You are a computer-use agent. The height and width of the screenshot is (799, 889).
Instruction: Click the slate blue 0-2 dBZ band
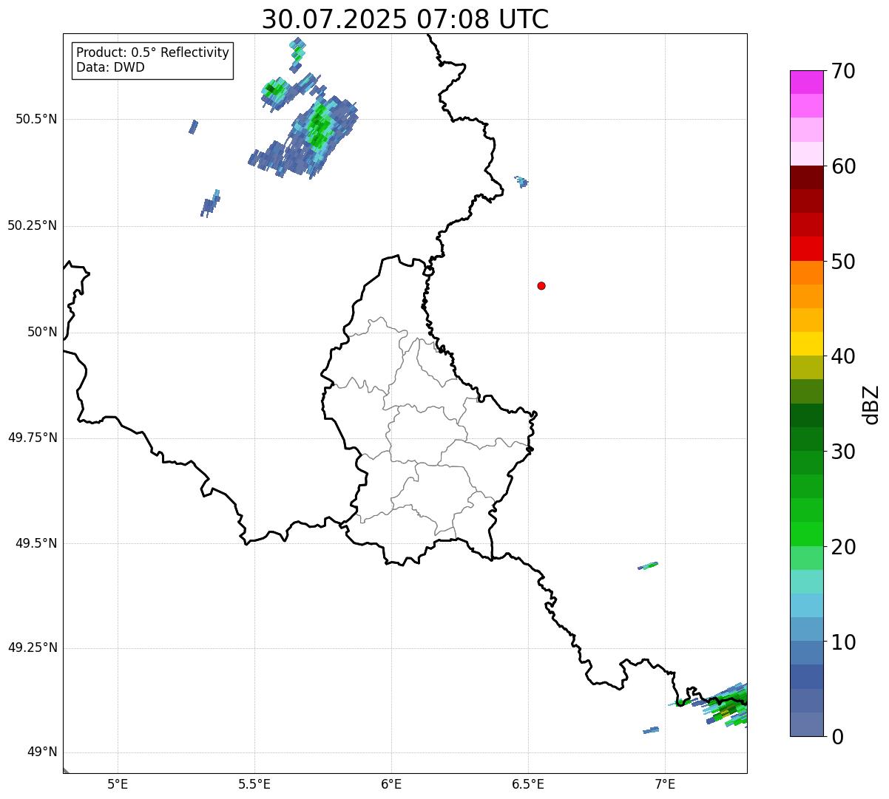806,724
